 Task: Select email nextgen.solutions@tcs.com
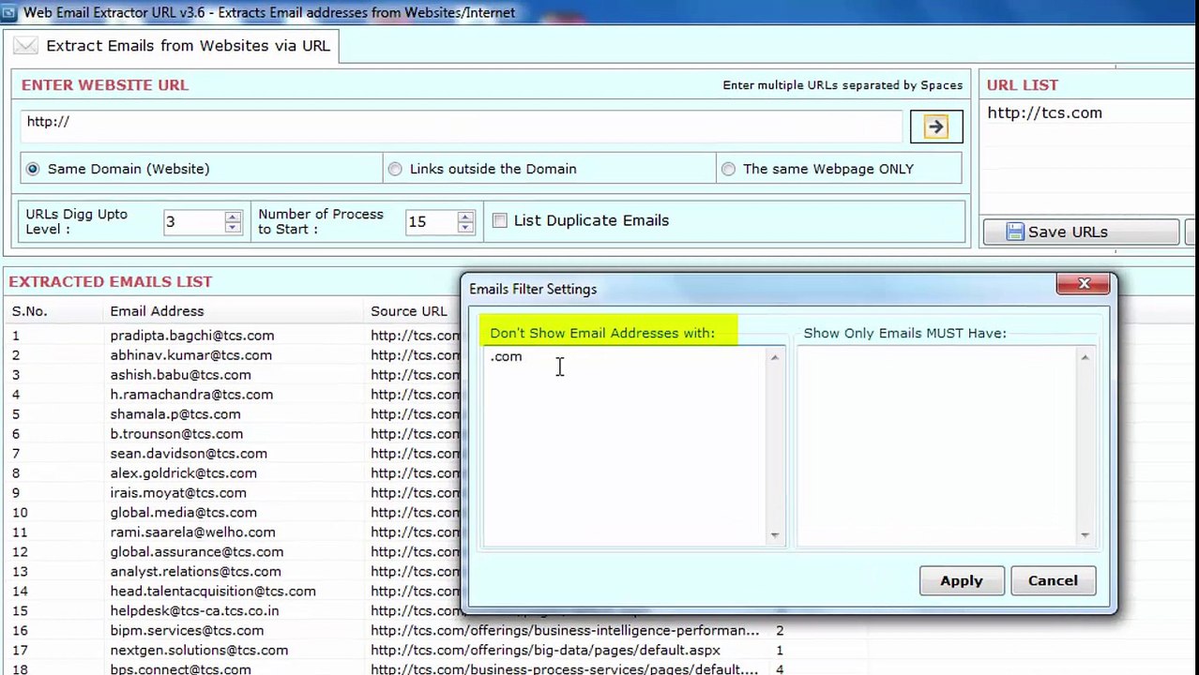[199, 650]
